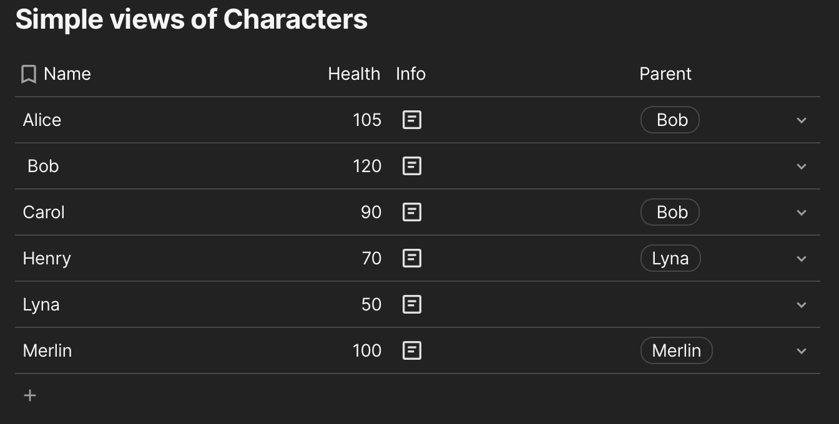Select Carol's health value 90
Image resolution: width=839 pixels, height=424 pixels.
[x=371, y=212]
